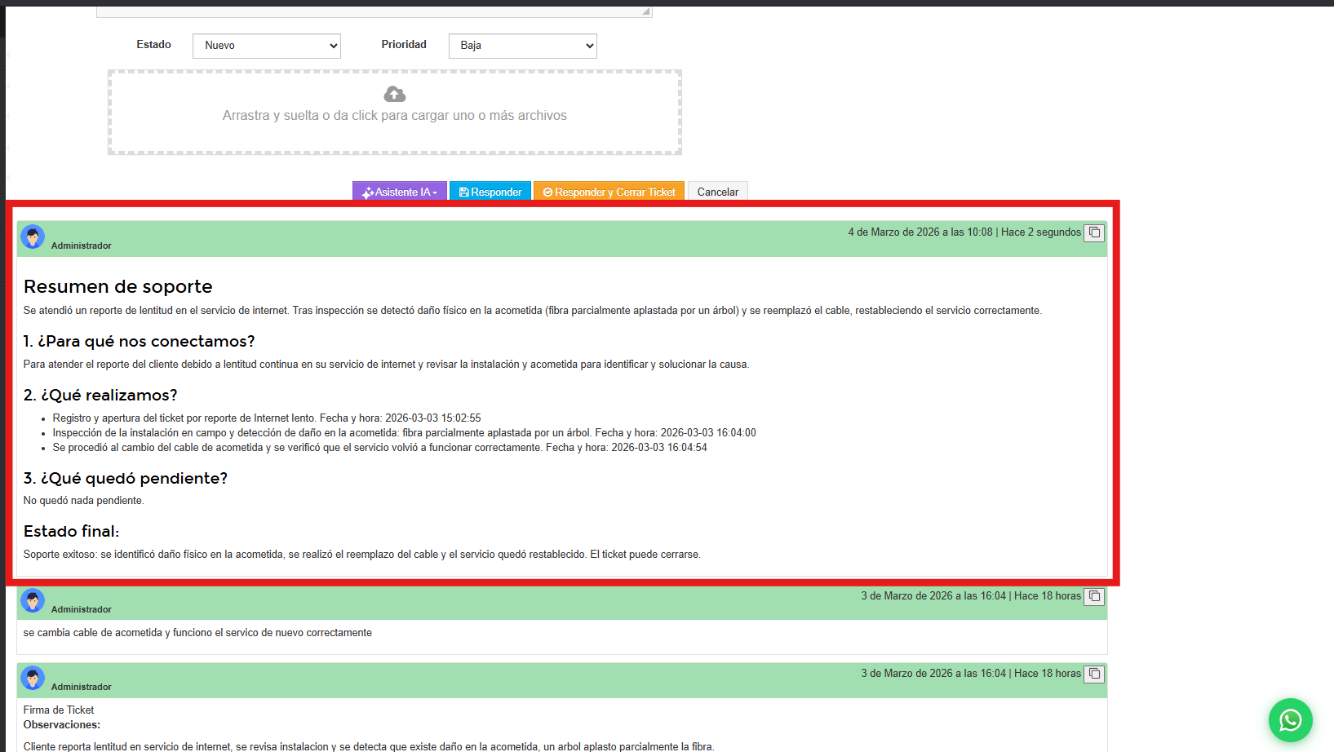Copy the Resumen de soporte message
The height and width of the screenshot is (752, 1334).
coord(1094,232)
